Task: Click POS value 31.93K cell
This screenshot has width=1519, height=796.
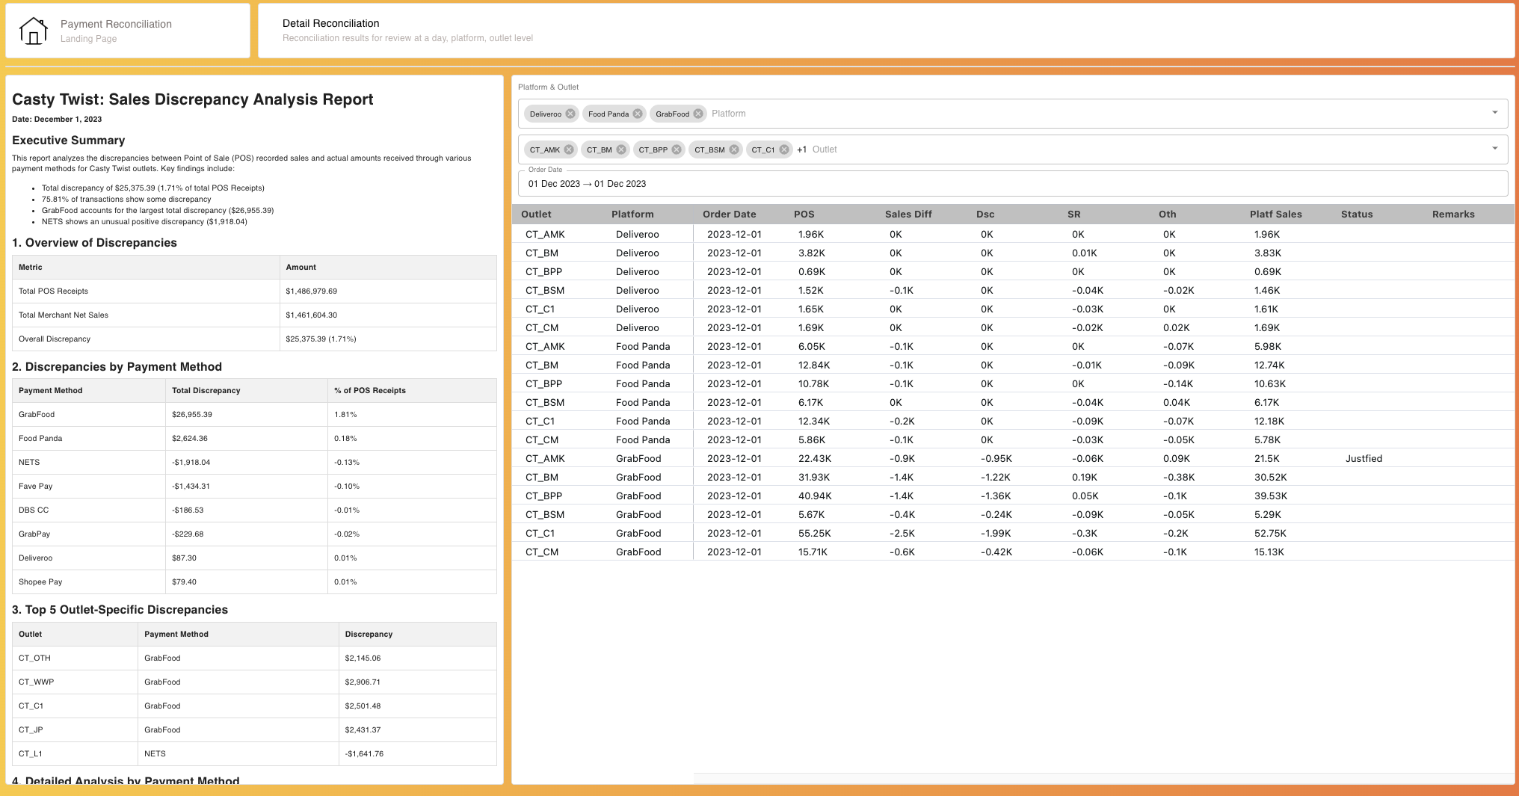Action: click(x=814, y=478)
